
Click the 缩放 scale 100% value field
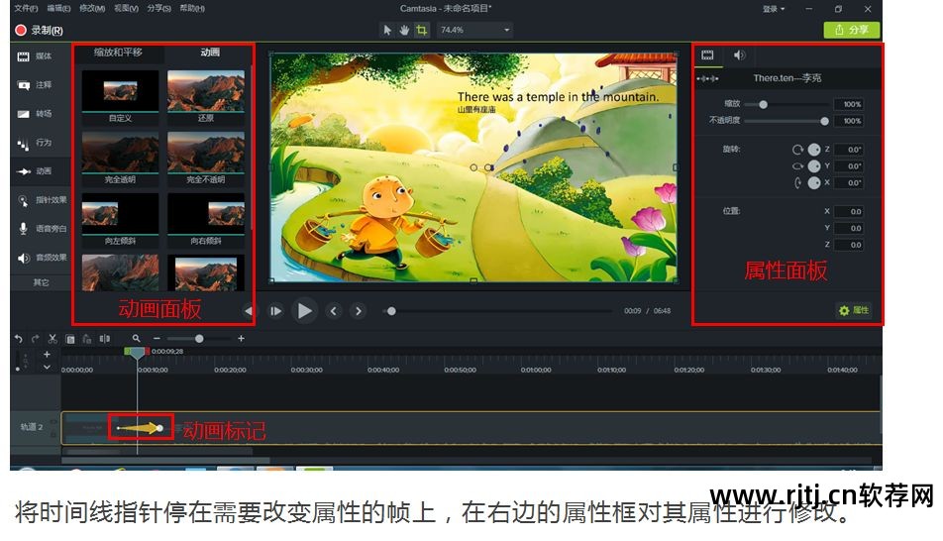pos(849,105)
